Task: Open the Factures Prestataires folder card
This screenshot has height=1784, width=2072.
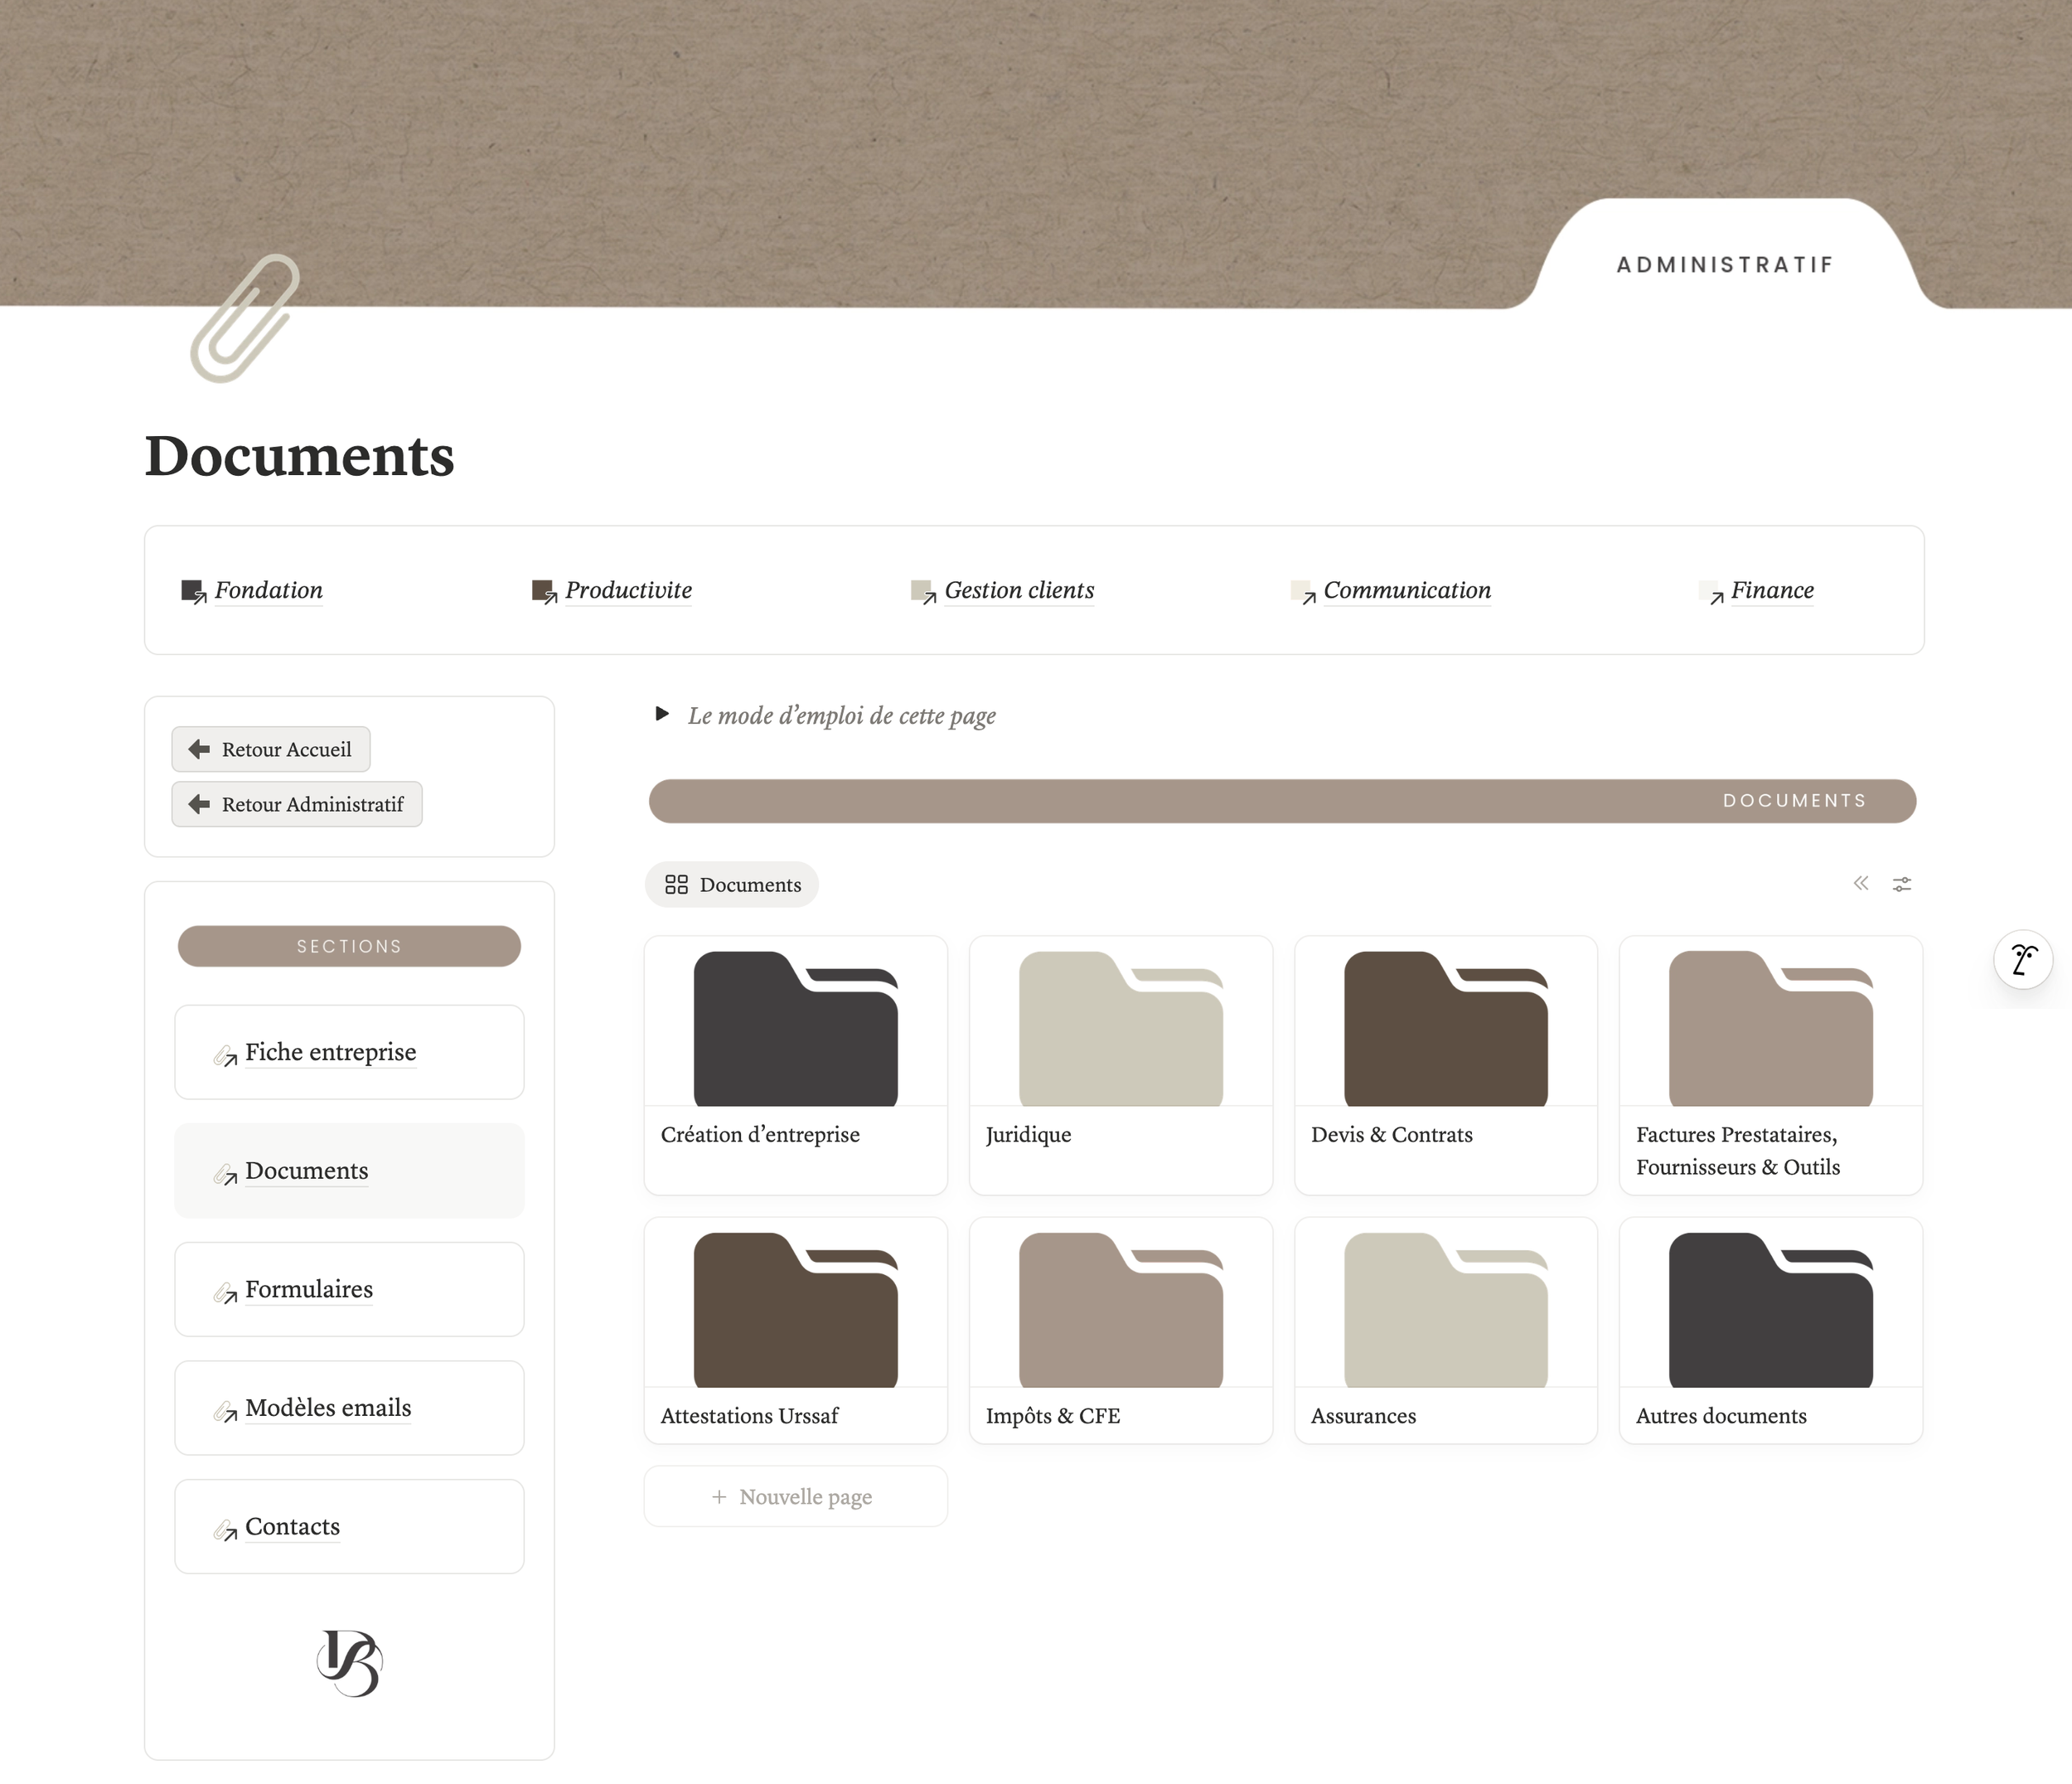Action: click(1771, 1065)
